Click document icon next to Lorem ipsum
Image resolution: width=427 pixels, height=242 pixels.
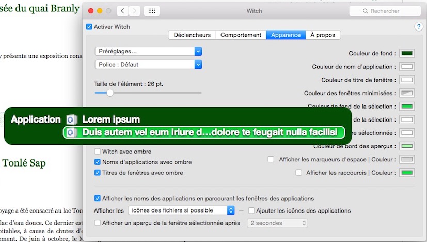[72, 119]
